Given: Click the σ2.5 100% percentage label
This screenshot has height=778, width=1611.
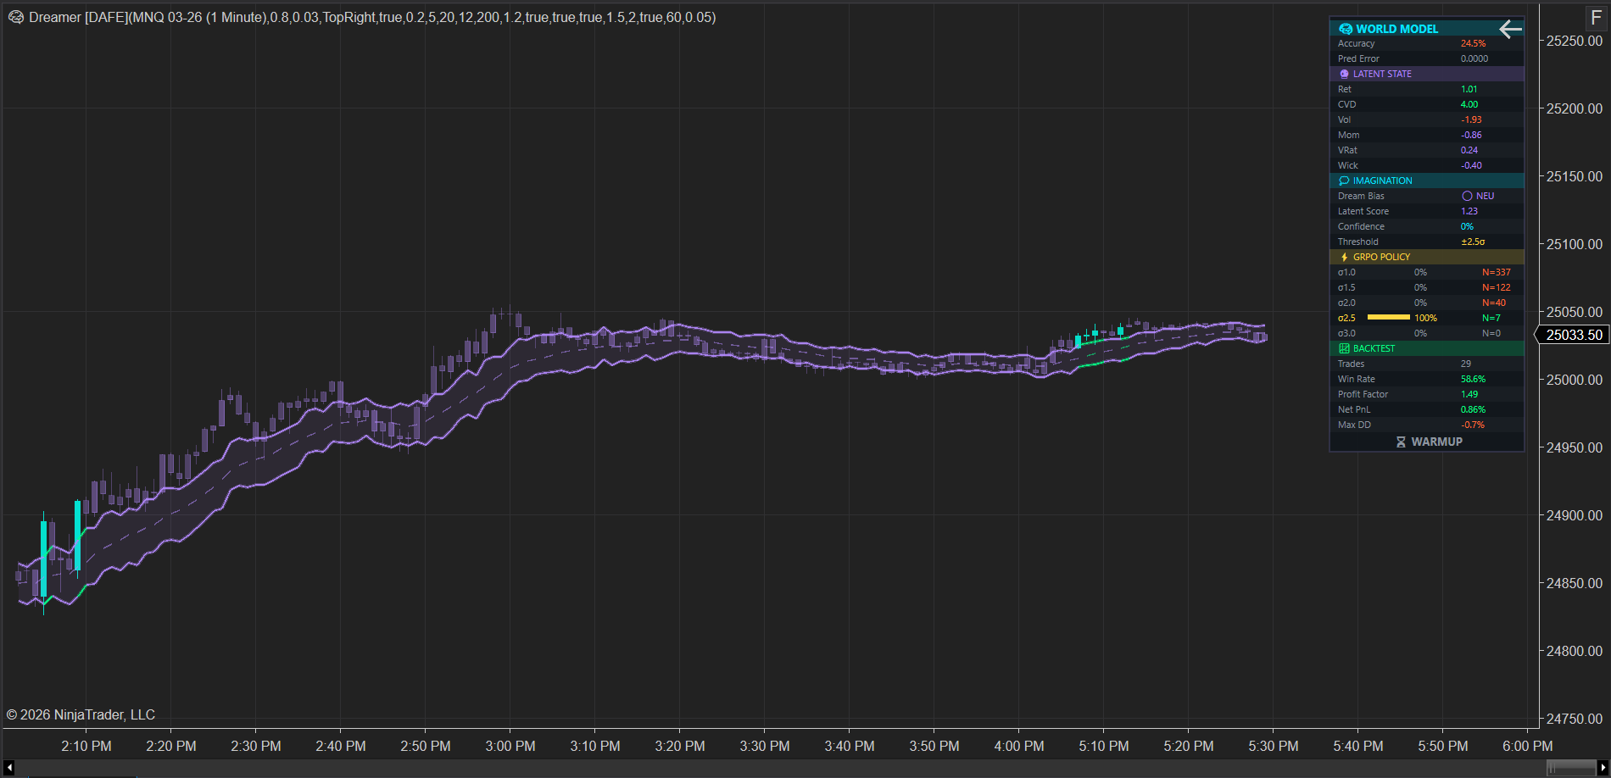Looking at the screenshot, I should coord(1425,318).
